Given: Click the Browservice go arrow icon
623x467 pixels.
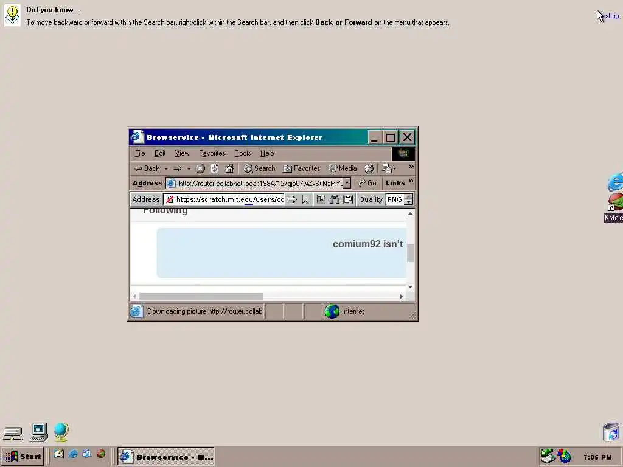Looking at the screenshot, I should pos(292,199).
